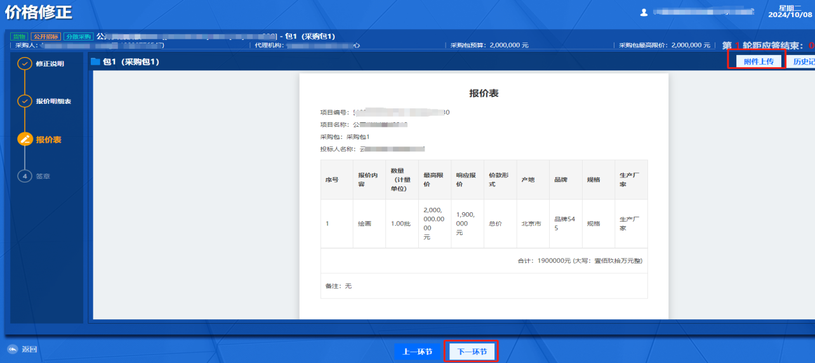Click the 响应报价 column header
This screenshot has width=815, height=363.
(467, 180)
